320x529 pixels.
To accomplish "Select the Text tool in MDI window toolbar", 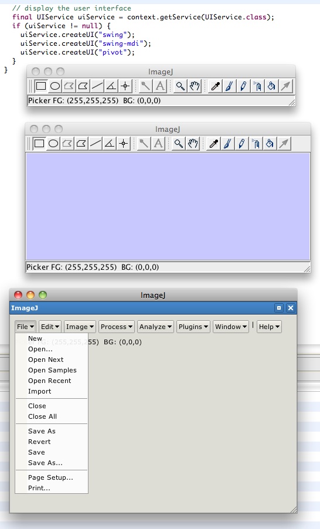I will click(x=158, y=144).
